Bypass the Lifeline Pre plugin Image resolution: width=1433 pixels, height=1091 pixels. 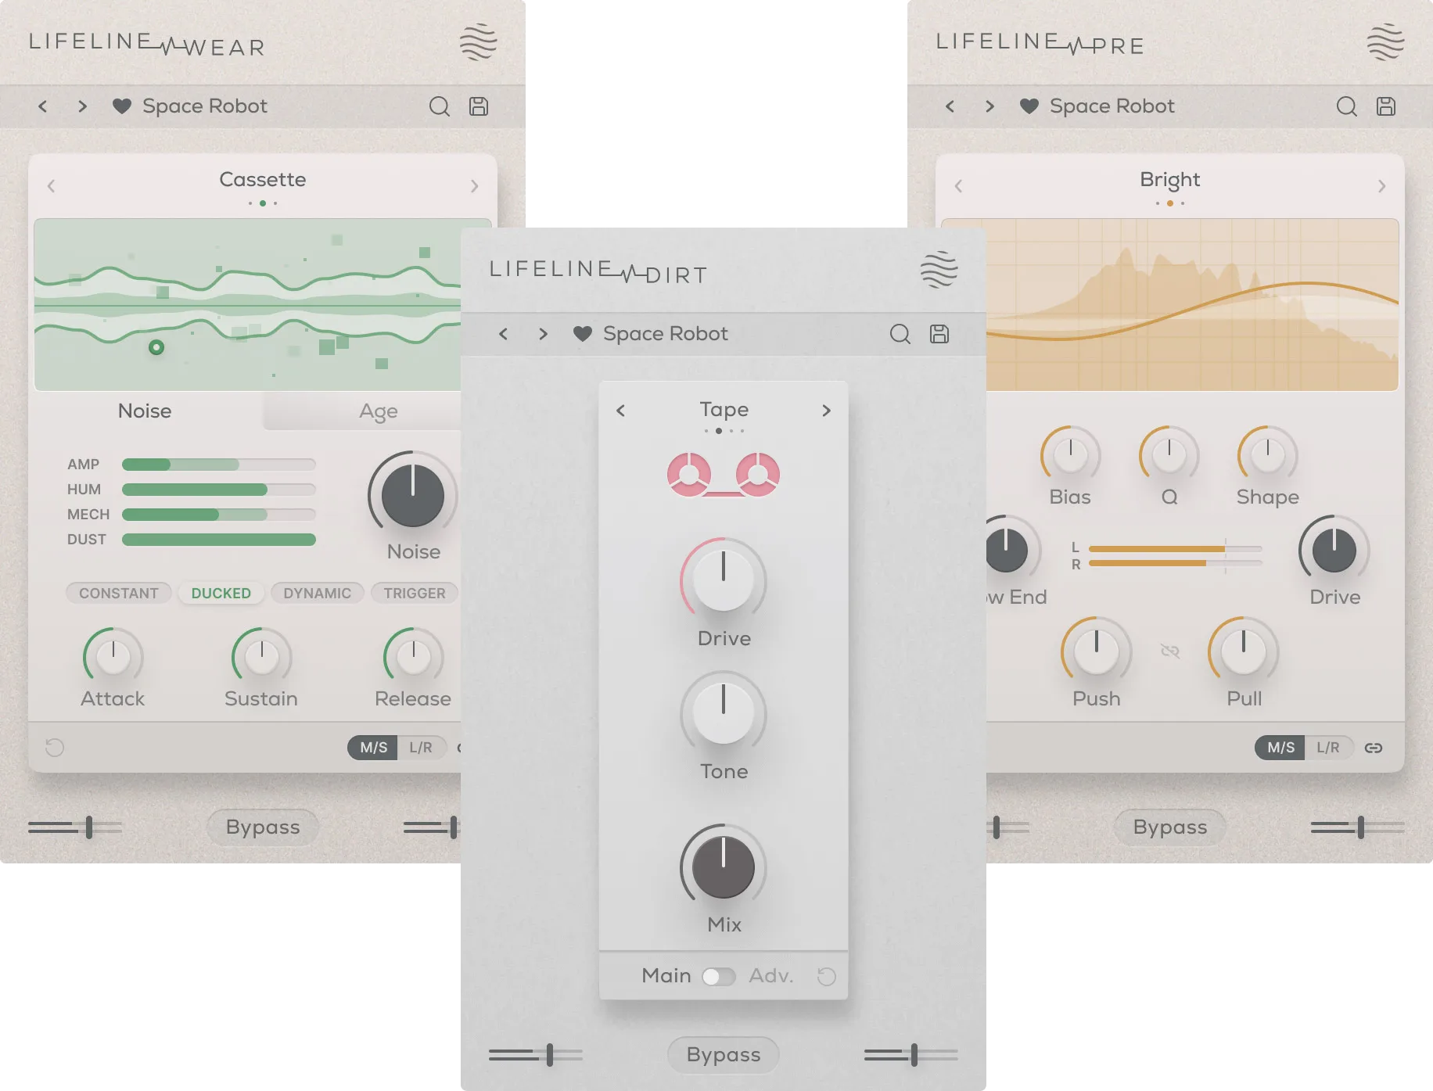[x=1169, y=827]
